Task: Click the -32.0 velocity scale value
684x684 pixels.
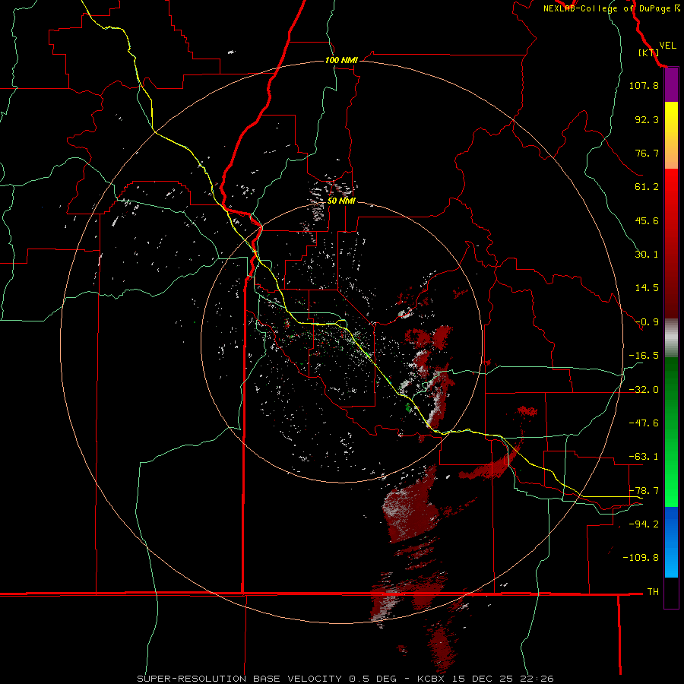Action: tap(644, 390)
